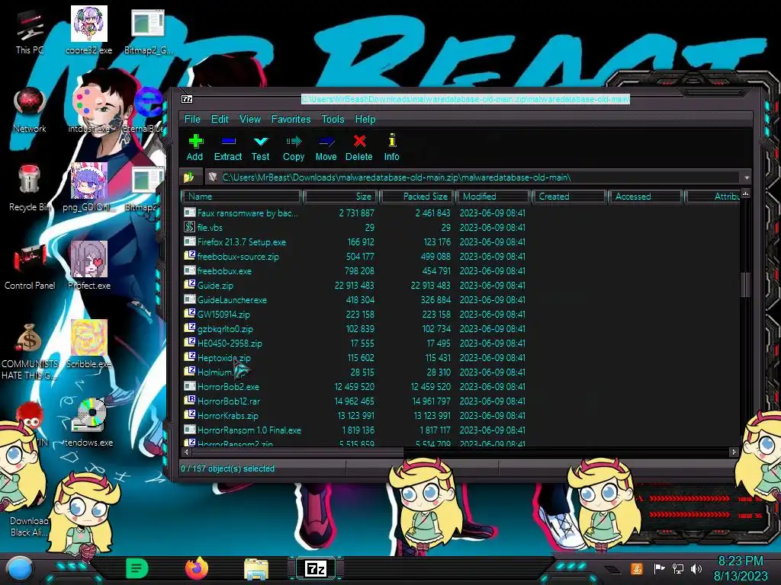Sort by the Size column header
This screenshot has width=781, height=585.
tap(341, 197)
